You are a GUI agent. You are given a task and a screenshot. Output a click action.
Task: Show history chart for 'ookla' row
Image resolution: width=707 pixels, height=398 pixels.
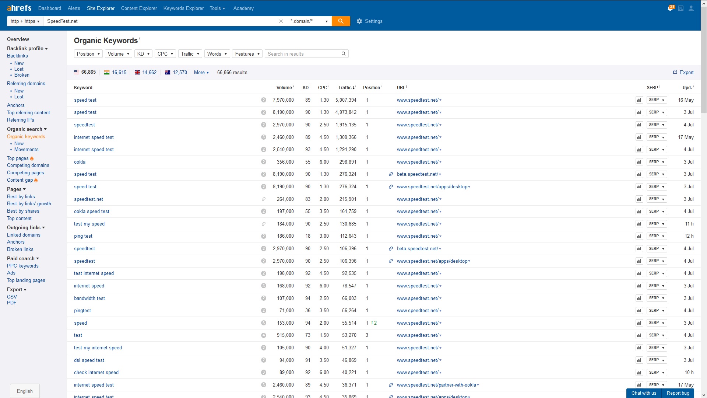[x=639, y=162]
